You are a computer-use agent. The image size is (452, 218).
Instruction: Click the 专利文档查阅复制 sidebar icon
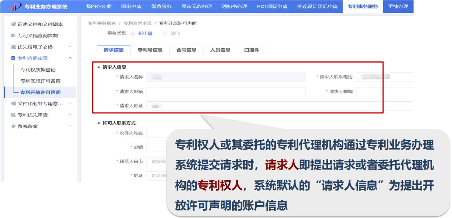pyautogui.click(x=14, y=36)
